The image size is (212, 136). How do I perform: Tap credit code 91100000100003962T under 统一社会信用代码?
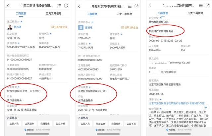pyautogui.click(x=20, y=60)
